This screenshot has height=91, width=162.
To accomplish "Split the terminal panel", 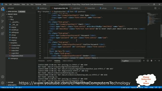I will [x=148, y=61].
